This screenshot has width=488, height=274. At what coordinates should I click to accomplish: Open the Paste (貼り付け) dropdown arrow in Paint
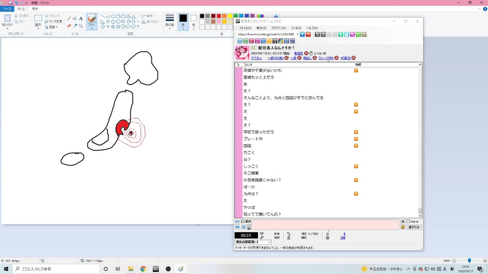pyautogui.click(x=7, y=28)
